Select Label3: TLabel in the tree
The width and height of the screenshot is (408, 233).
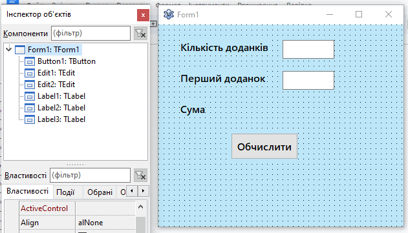click(x=61, y=119)
